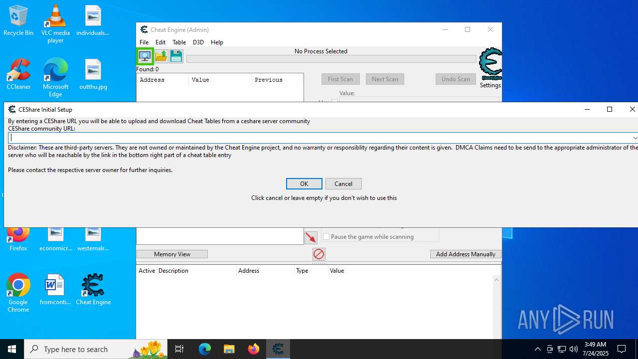Screen dimensions: 638x359
Task: Open economicr... desktop file
Action: click(56, 239)
